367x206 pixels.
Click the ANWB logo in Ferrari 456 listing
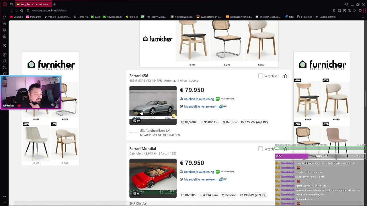pyautogui.click(x=223, y=106)
